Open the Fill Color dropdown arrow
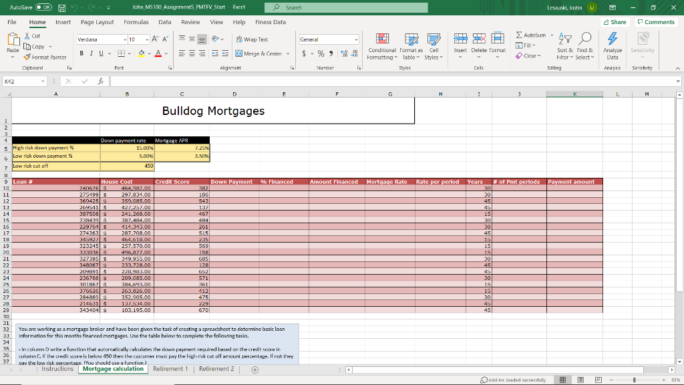This screenshot has height=385, width=684. pyautogui.click(x=150, y=52)
